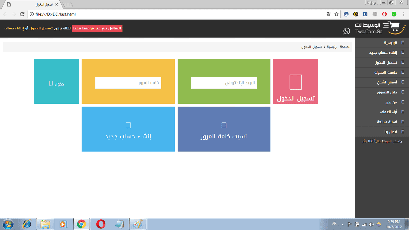Open أسعار الشحن in the sidebar menu

point(382,82)
